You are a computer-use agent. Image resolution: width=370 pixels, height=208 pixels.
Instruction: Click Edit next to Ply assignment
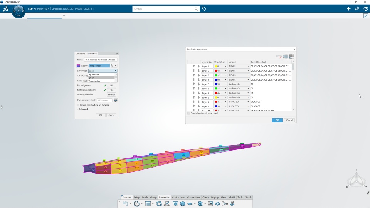point(111,86)
